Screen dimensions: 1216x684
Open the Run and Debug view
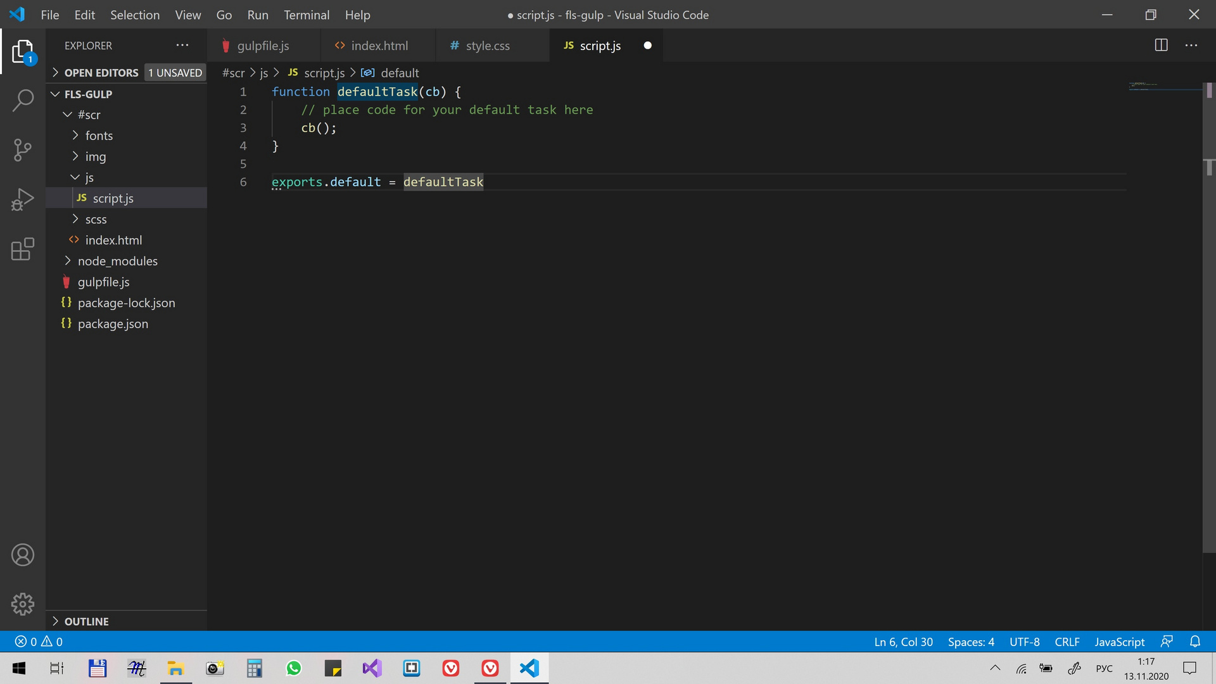23,199
